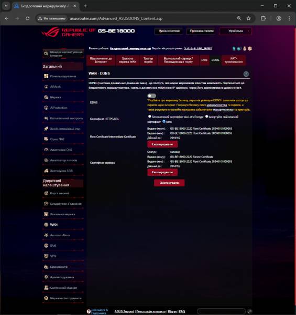Click the help question mark beside WAN - DDNS
The image size is (296, 315).
[246, 74]
